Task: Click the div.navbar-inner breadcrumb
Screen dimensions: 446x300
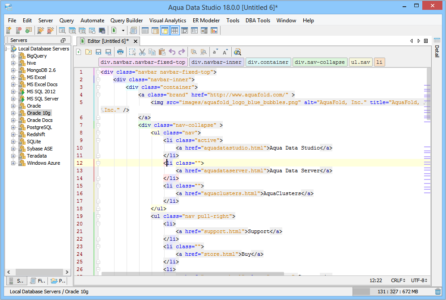Action: coord(217,62)
